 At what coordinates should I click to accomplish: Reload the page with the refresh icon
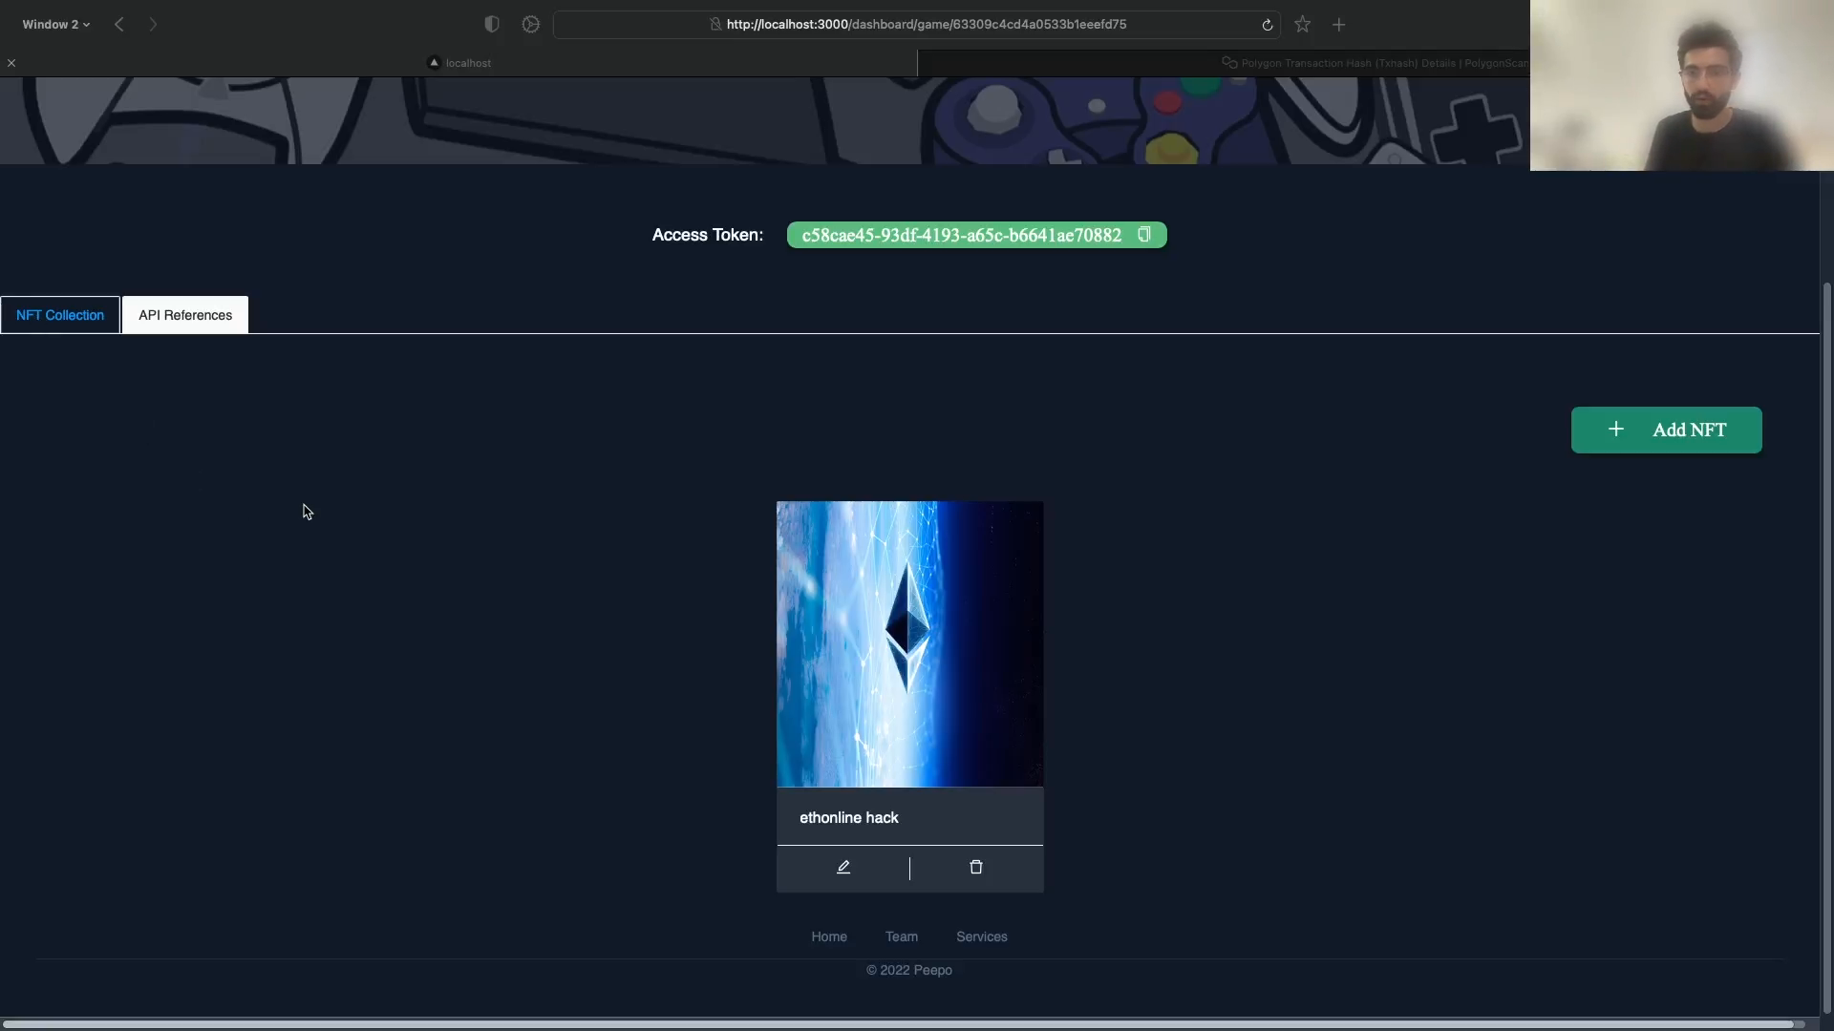1268,25
